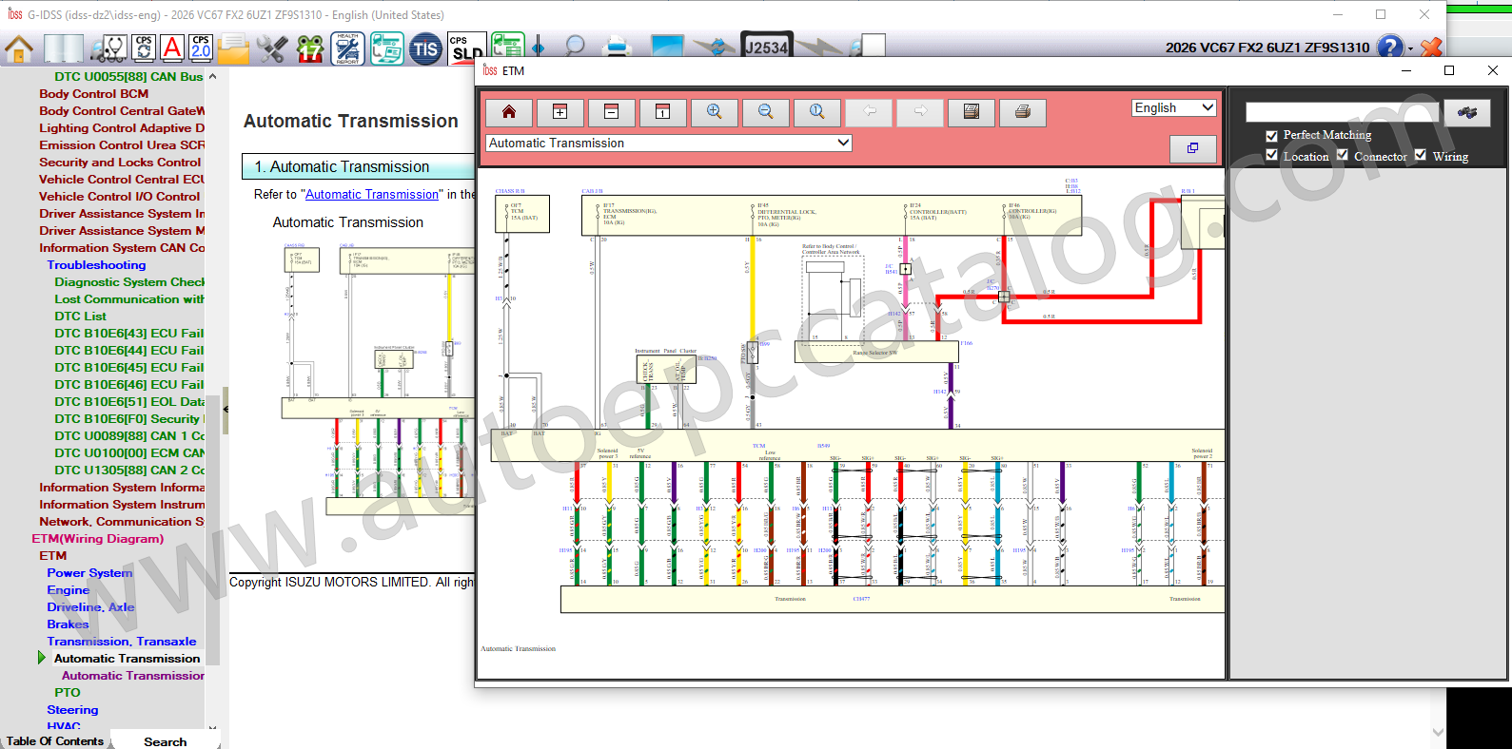Image resolution: width=1512 pixels, height=749 pixels.
Task: Open the PTO tree entry
Action: [68, 693]
